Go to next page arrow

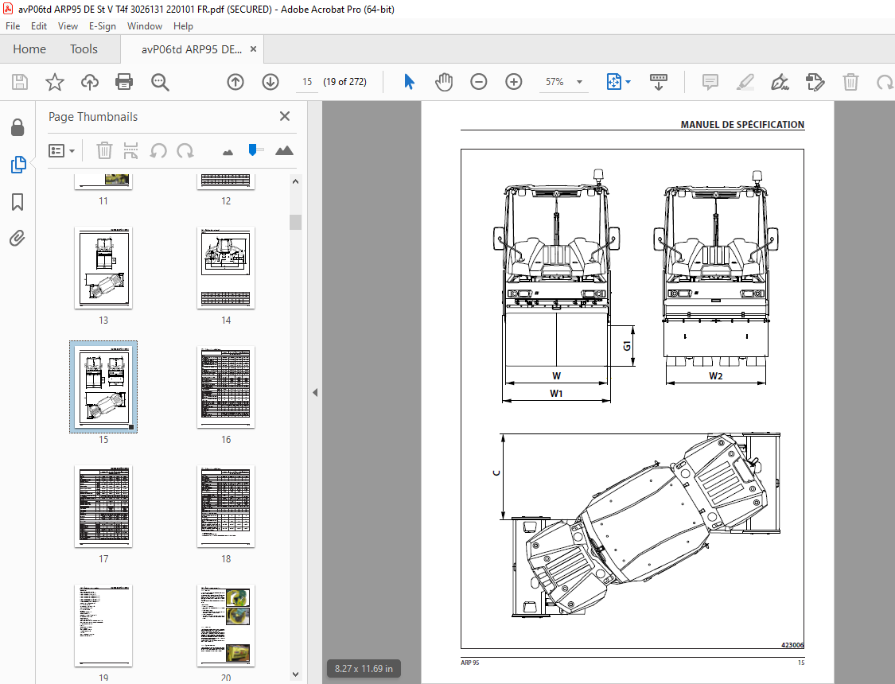[270, 82]
